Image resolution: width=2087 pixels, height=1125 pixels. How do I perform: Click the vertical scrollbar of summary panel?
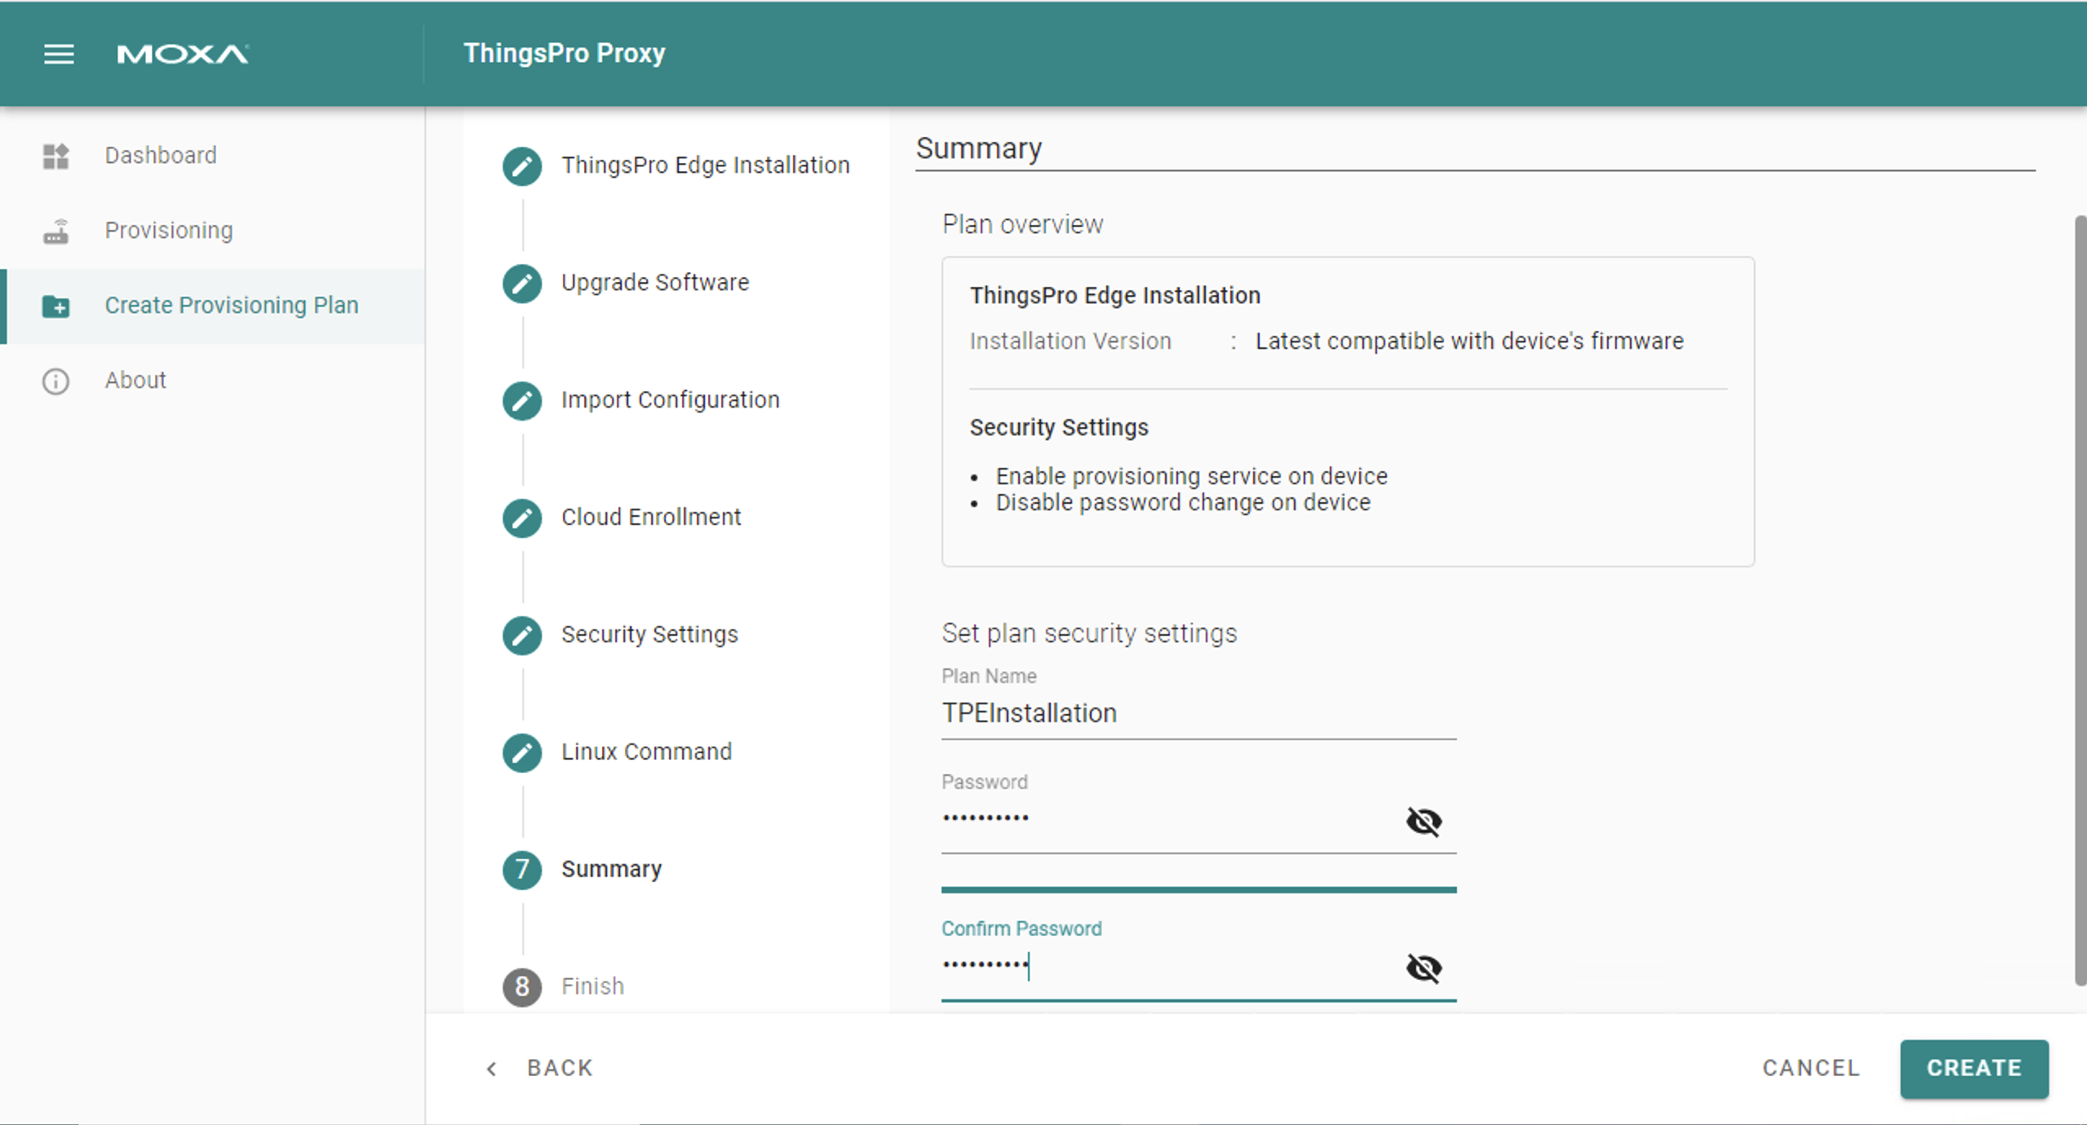point(2080,600)
